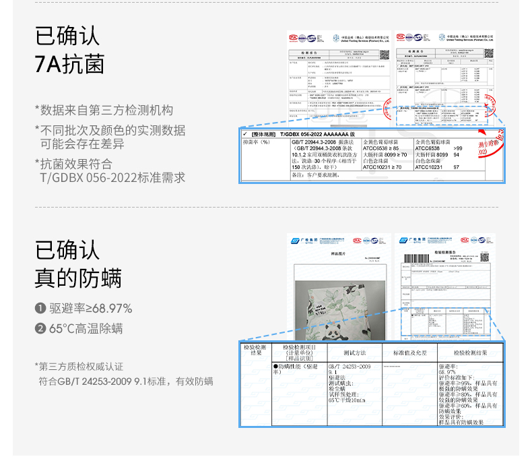Click the text 65°C高温除螨
Viewport: 532px width, 465px height.
click(86, 329)
